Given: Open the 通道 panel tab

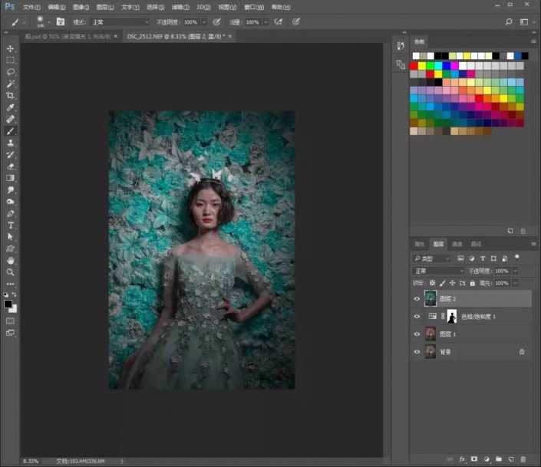Looking at the screenshot, I should 457,244.
